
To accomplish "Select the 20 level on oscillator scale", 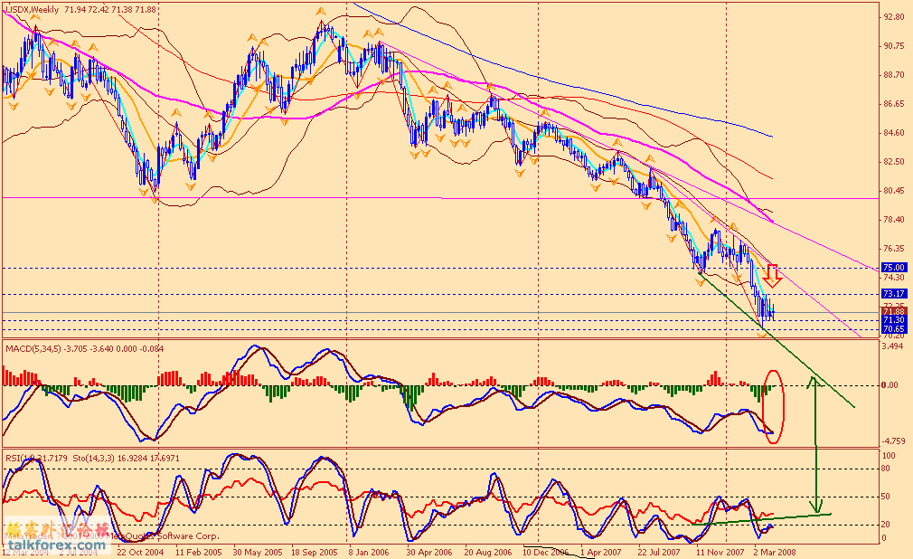I will pyautogui.click(x=886, y=525).
